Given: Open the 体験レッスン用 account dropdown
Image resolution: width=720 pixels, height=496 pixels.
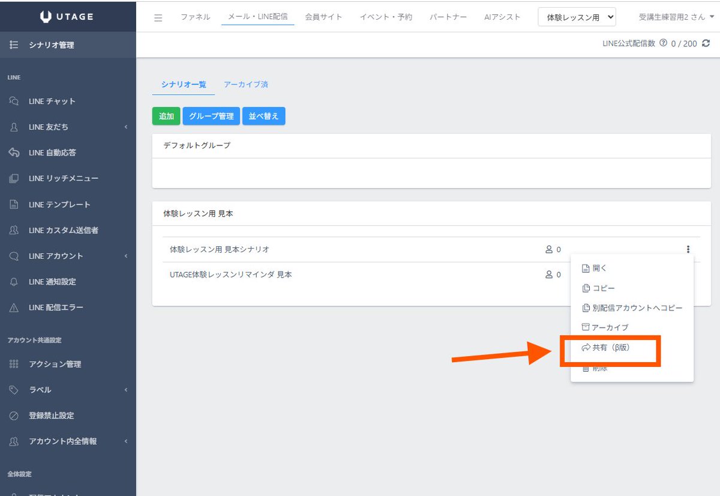Looking at the screenshot, I should [x=577, y=17].
